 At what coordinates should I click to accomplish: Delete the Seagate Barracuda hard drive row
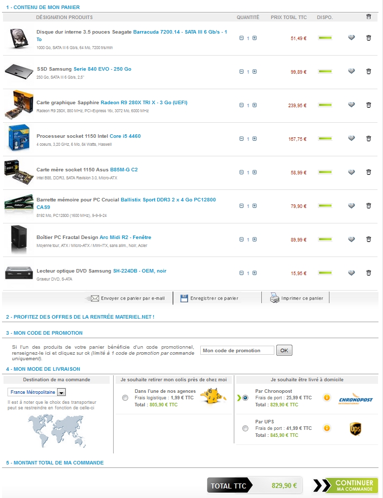[368, 38]
